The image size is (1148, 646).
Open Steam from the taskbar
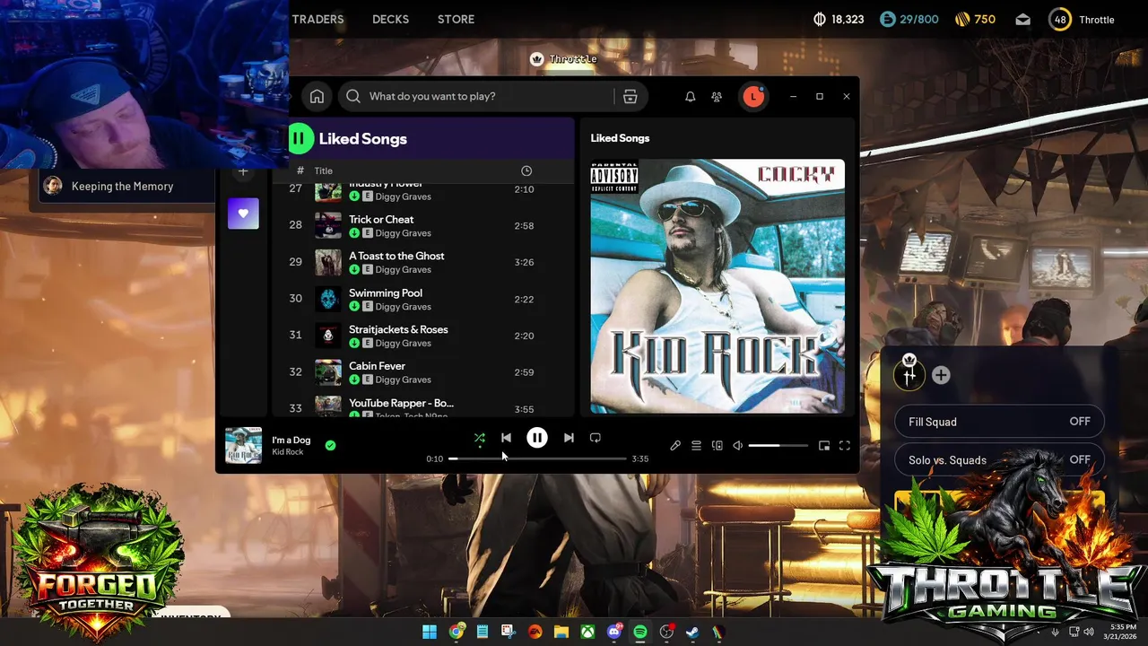[692, 632]
